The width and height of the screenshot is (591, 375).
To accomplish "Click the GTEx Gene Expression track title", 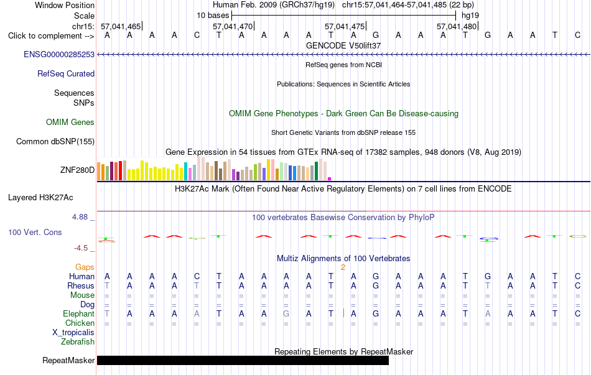I will click(x=343, y=152).
